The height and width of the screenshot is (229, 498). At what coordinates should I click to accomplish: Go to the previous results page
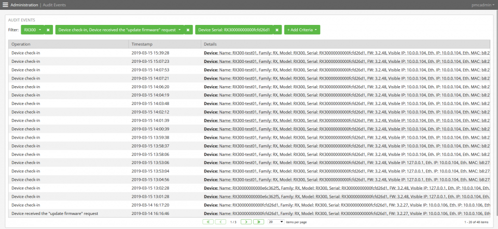pos(220,222)
